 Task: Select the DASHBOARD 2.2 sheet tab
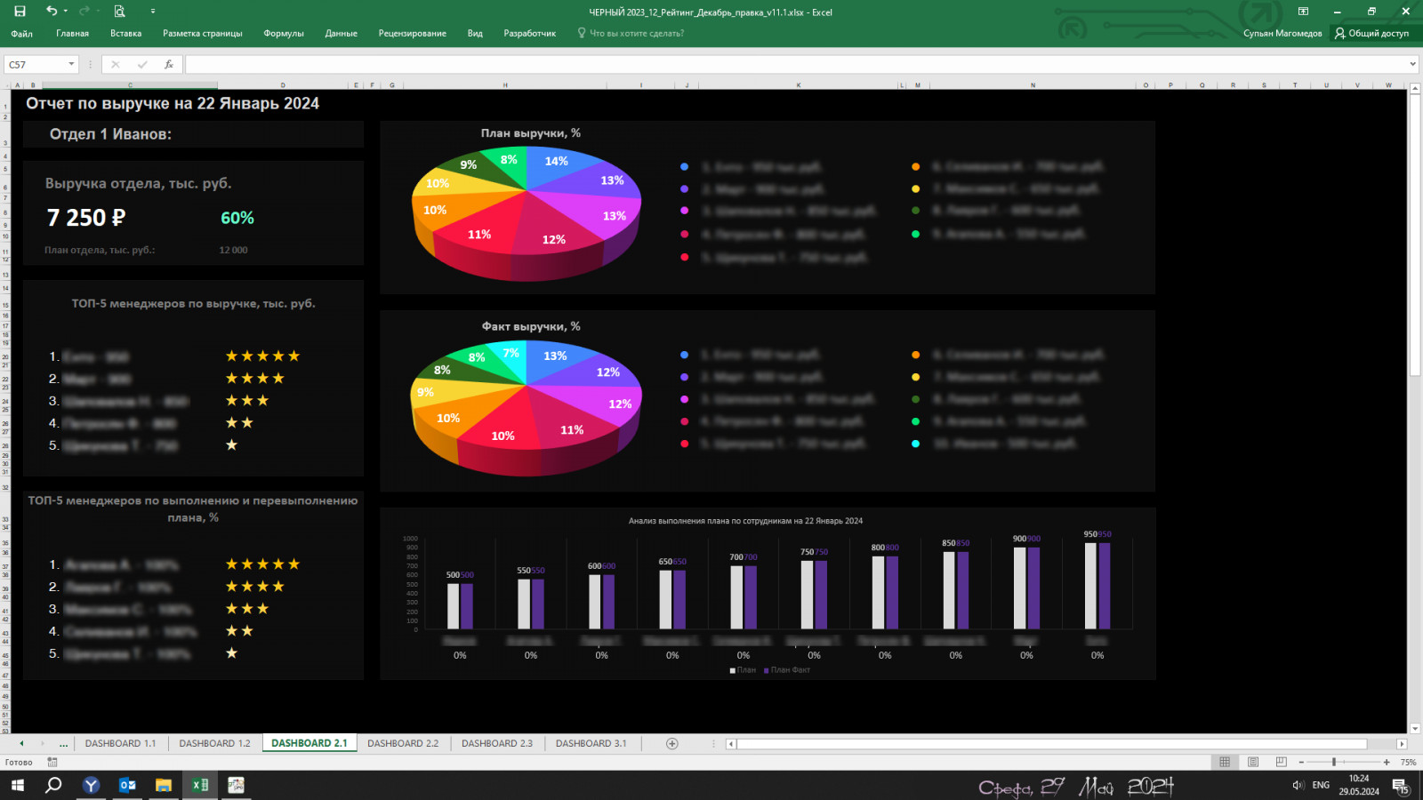[x=403, y=743]
